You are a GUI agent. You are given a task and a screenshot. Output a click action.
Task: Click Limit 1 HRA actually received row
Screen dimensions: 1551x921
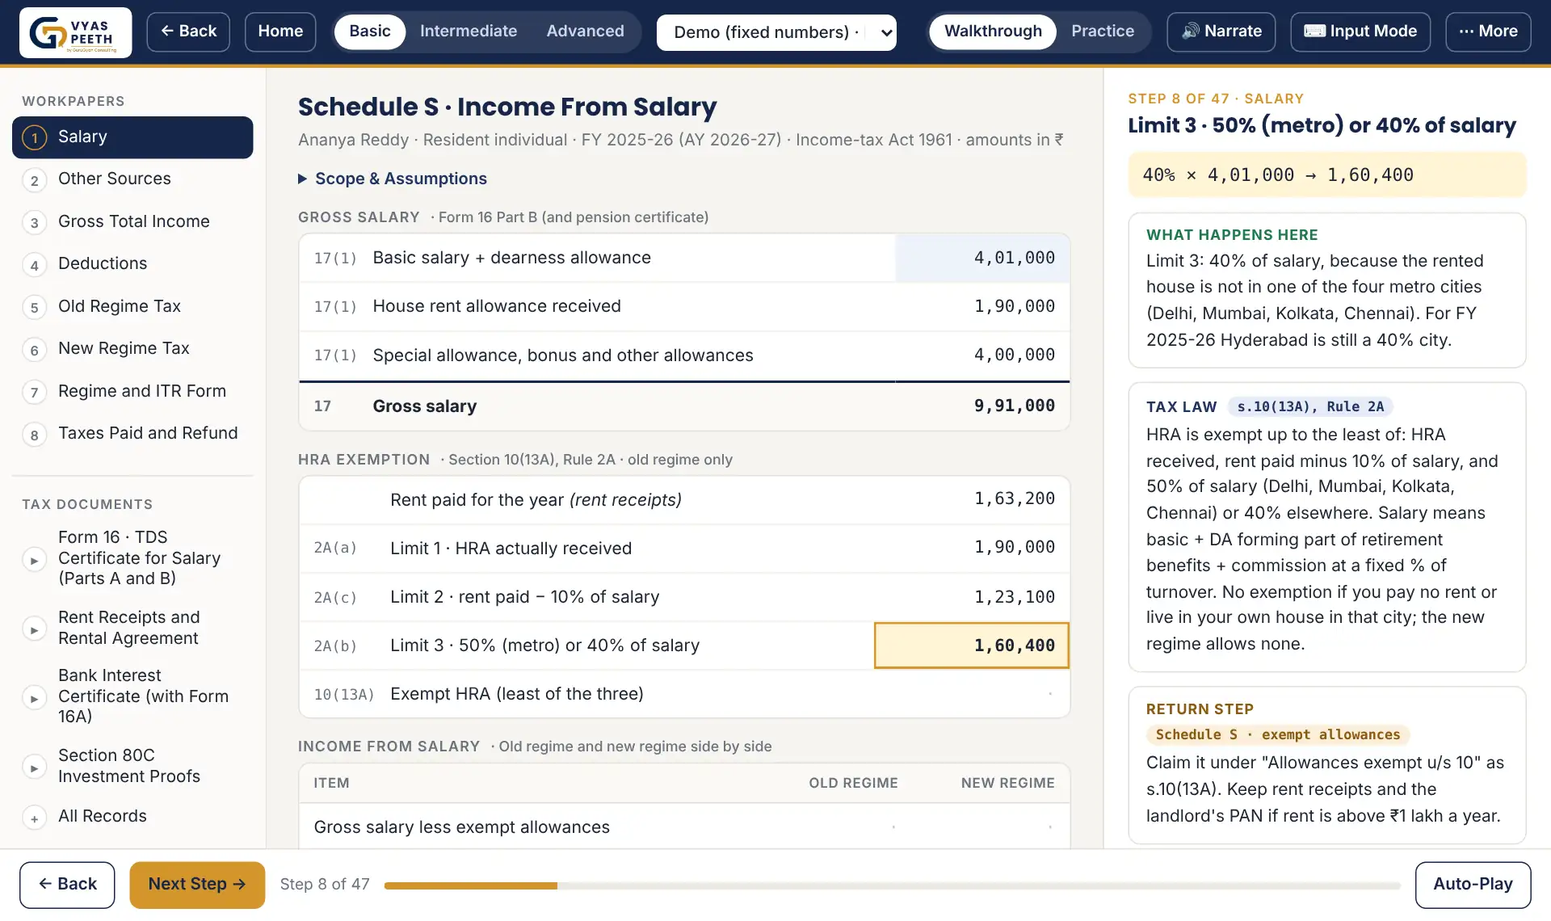coord(684,549)
